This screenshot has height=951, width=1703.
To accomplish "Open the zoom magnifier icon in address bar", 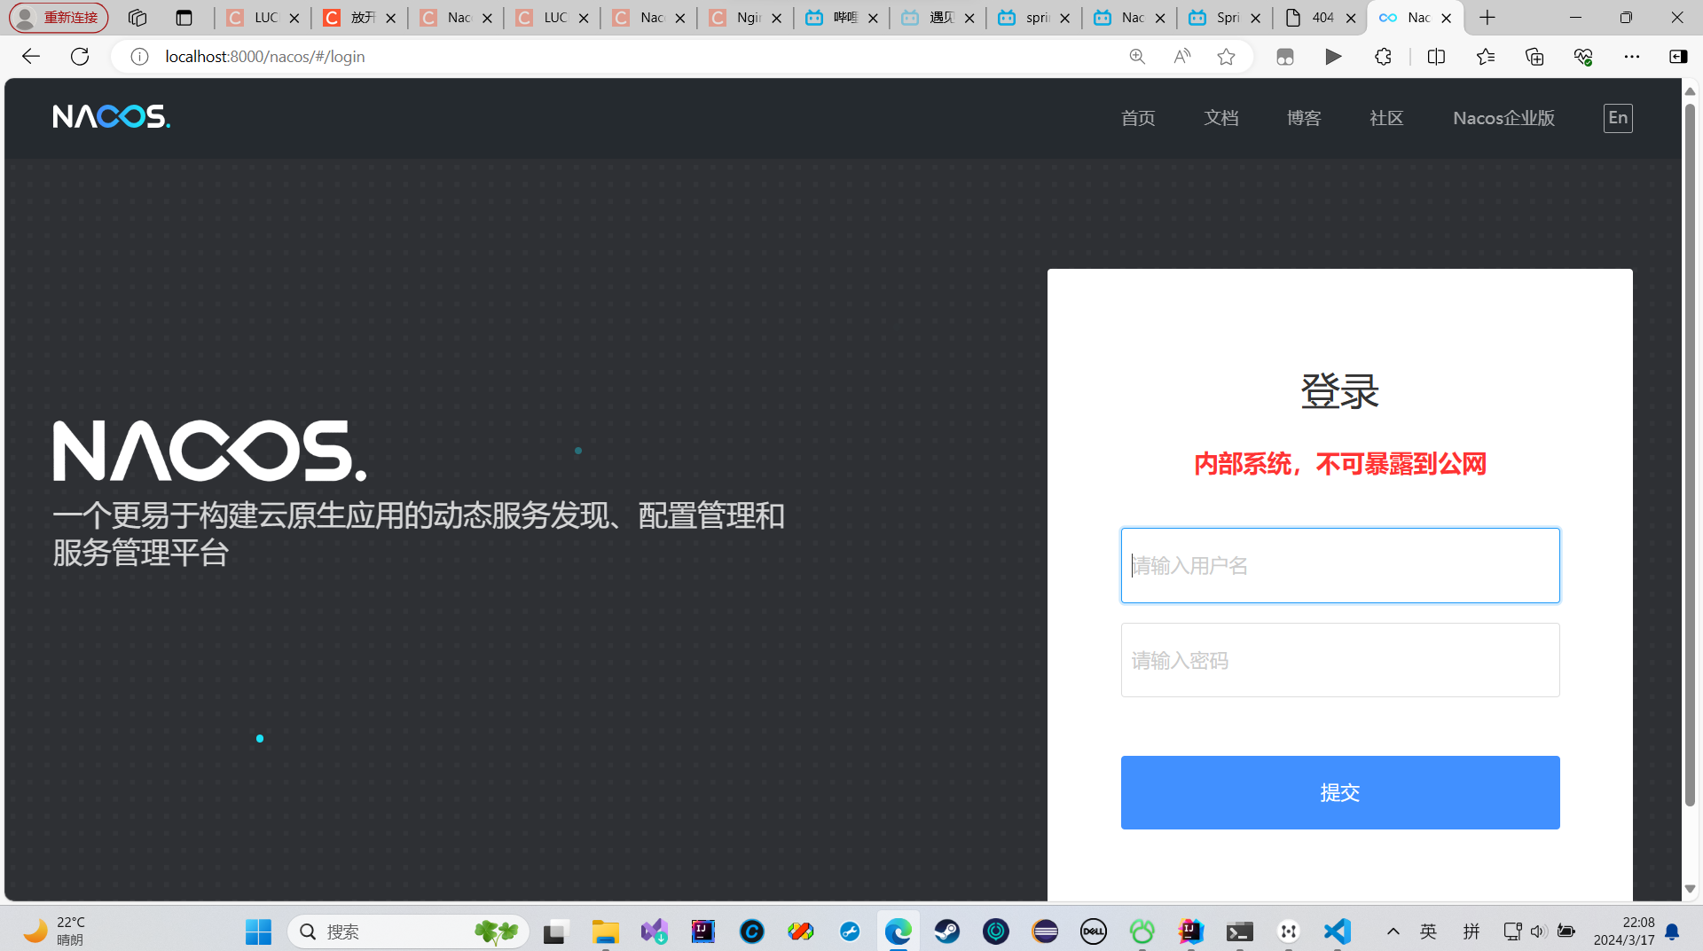I will click(1137, 57).
